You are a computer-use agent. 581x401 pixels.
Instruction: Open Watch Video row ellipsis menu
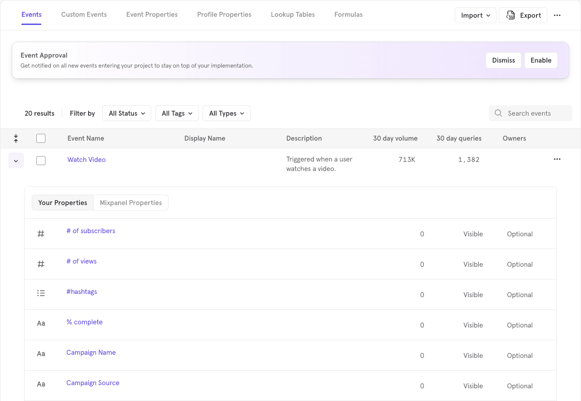point(557,159)
